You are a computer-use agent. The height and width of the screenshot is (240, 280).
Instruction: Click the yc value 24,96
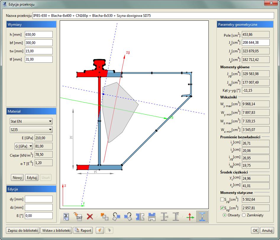coord(256,178)
